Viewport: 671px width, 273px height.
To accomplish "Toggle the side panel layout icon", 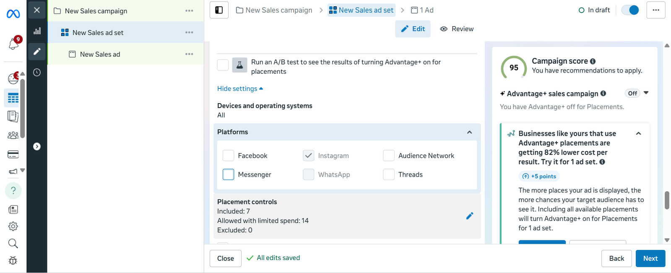I will click(x=219, y=10).
